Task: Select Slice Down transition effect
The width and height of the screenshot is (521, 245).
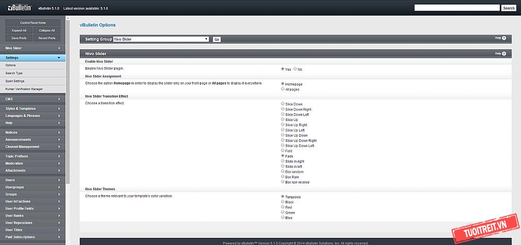Action: (283, 104)
